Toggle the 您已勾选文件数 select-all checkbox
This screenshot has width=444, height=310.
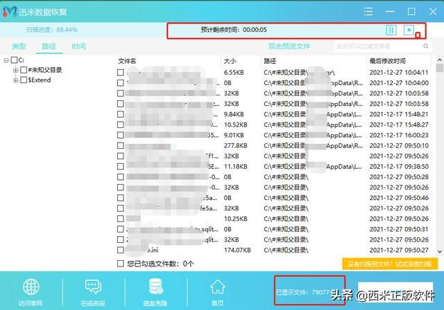click(x=120, y=264)
